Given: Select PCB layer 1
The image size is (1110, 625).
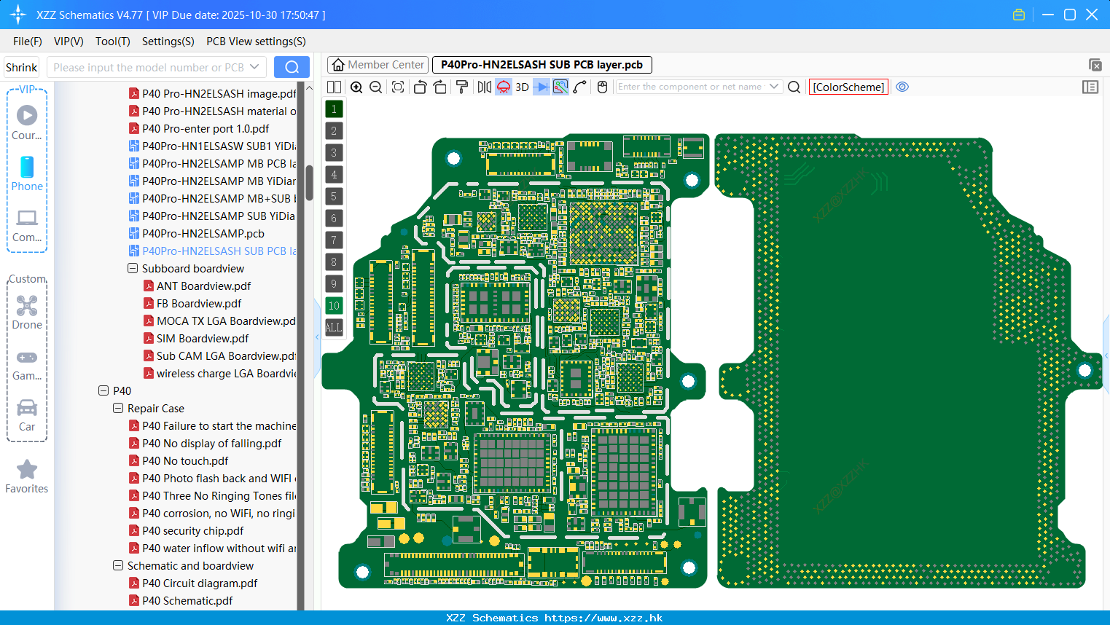Looking at the screenshot, I should coord(334,109).
